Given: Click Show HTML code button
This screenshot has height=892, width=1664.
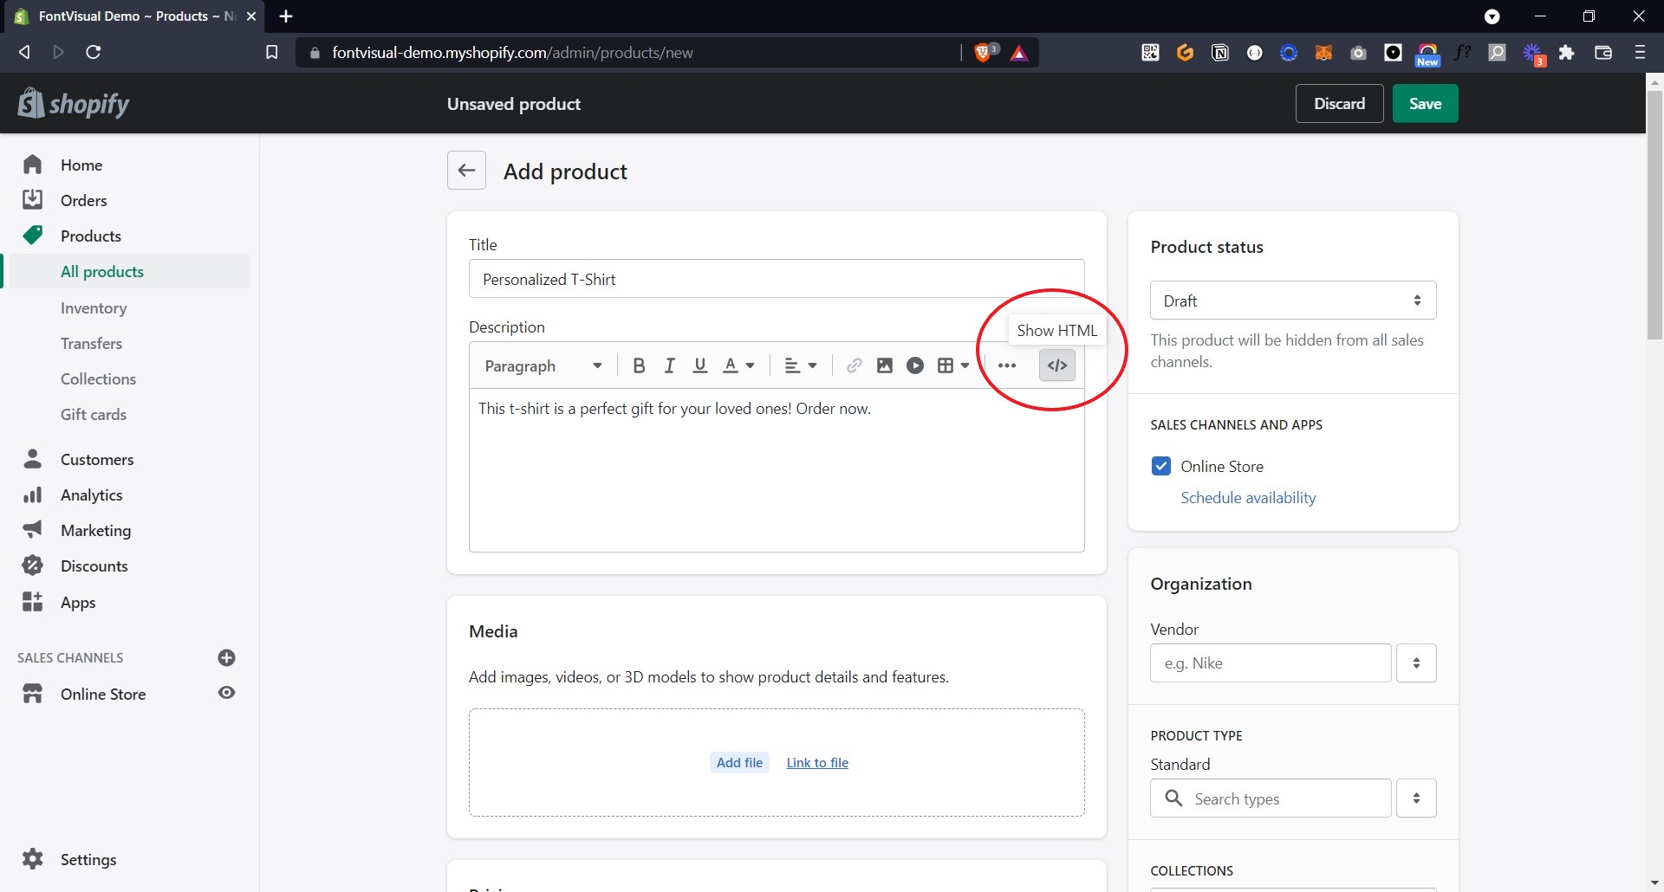Looking at the screenshot, I should coord(1057,365).
